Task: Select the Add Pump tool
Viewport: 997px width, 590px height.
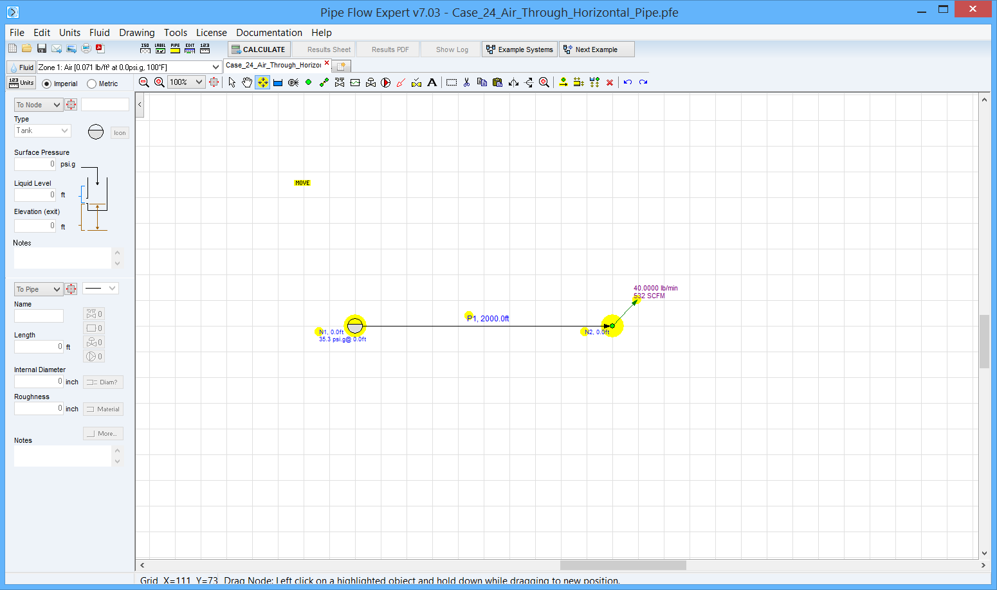Action: tap(386, 82)
